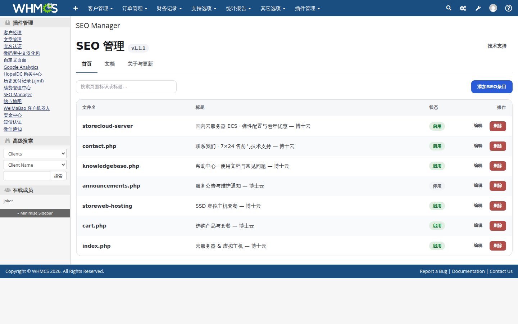Open the Report a Bug footer link
The image size is (518, 324).
(433, 271)
